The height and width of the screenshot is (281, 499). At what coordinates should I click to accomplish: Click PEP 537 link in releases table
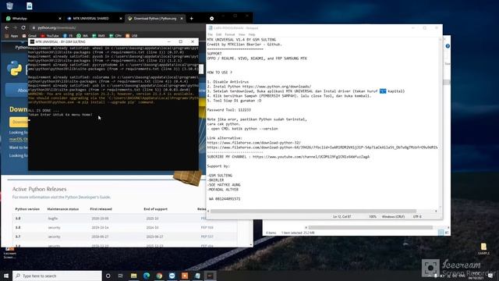coord(207,237)
